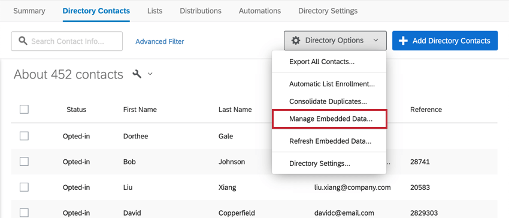Toggle the select-all checkbox in table header
Image resolution: width=509 pixels, height=218 pixels.
[24, 110]
